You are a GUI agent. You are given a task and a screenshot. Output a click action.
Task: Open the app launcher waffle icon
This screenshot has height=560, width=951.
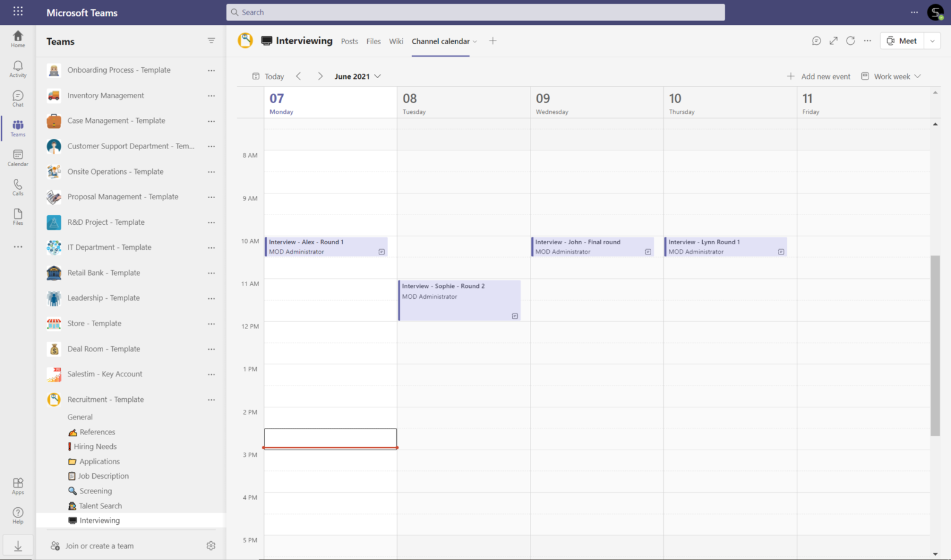18,12
